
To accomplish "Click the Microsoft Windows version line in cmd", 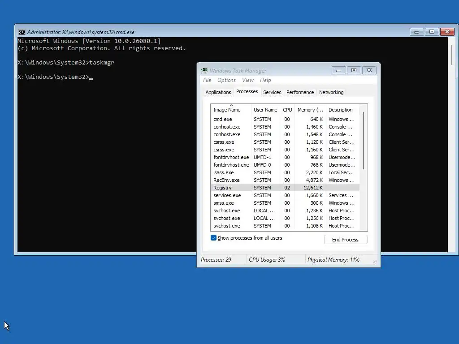I will tap(89, 41).
